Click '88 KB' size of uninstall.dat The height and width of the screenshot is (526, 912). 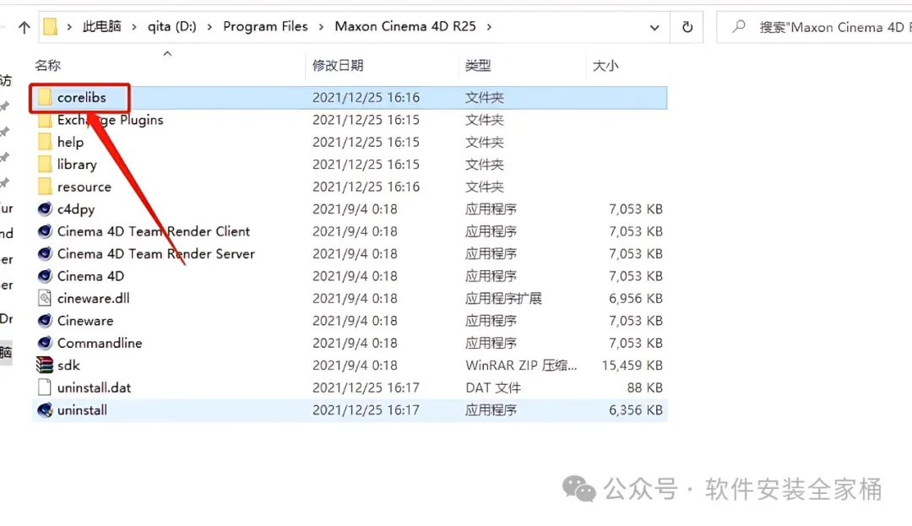pyautogui.click(x=644, y=387)
